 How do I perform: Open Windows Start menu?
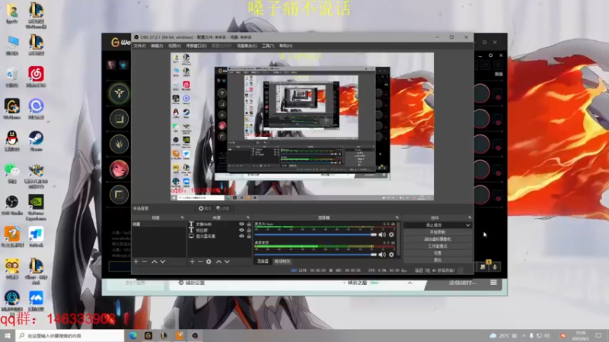[8, 335]
